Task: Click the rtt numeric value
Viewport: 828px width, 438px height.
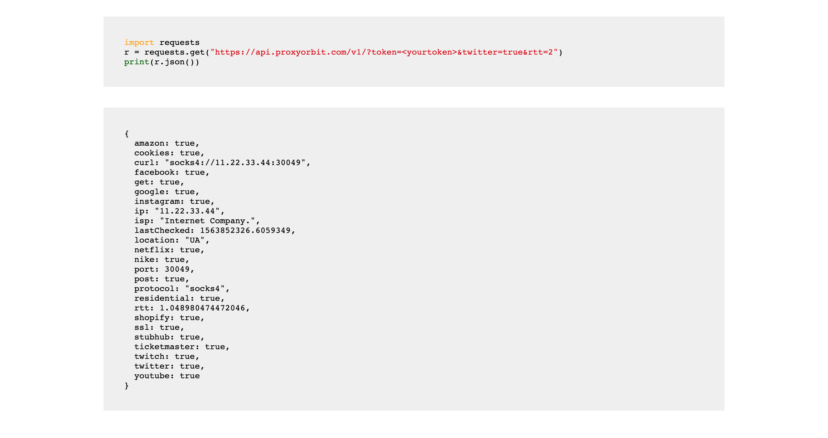Action: [202, 308]
